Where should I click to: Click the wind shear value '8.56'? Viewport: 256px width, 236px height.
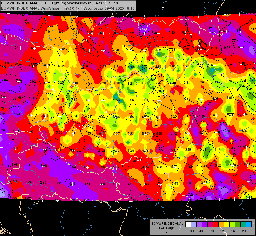point(130,117)
